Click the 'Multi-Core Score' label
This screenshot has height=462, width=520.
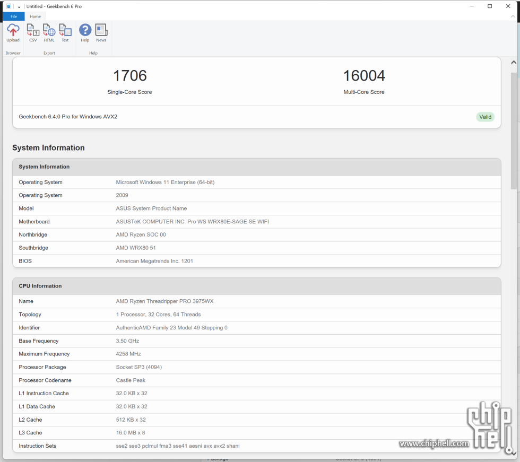point(364,92)
